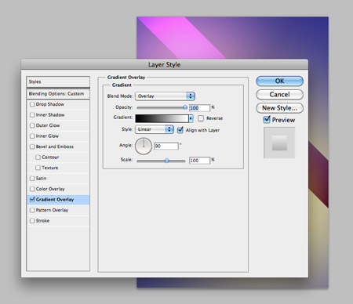The width and height of the screenshot is (353, 304).
Task: Select Styles in the left list
Action: [58, 81]
